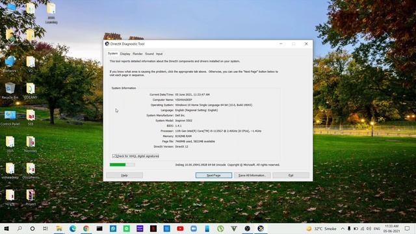Open the weather widget showing Smoke
Viewport: 416px width, 234px height.
[321, 229]
